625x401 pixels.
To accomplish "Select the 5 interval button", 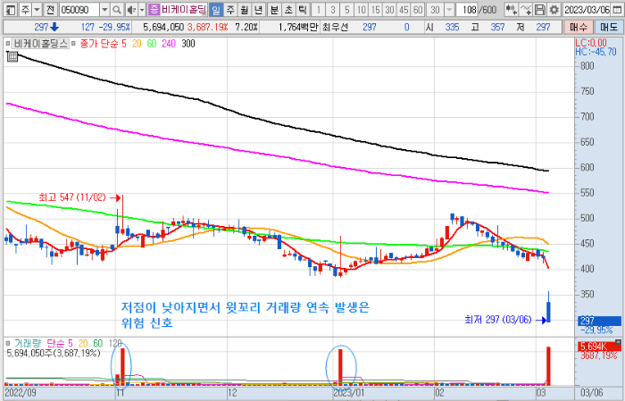I will (x=347, y=10).
